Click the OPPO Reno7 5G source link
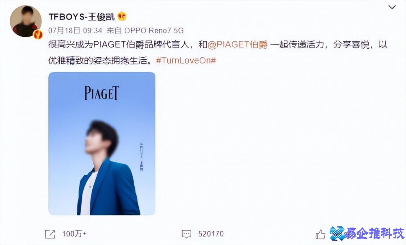The width and height of the screenshot is (406, 245). (154, 31)
